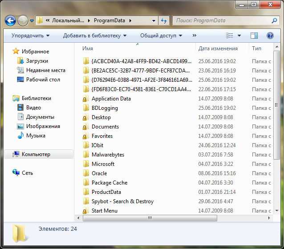Viewport: 284px width, 249px height.
Task: Click Oracle date 08.06.2016 15:16
Action: point(217,173)
